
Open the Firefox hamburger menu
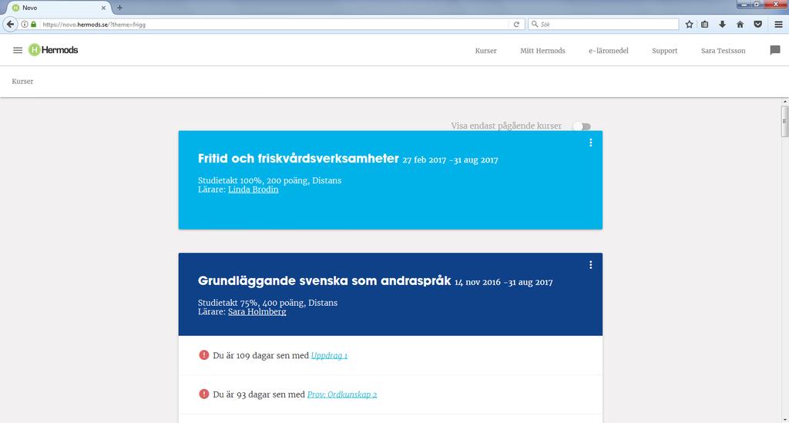pyautogui.click(x=778, y=24)
